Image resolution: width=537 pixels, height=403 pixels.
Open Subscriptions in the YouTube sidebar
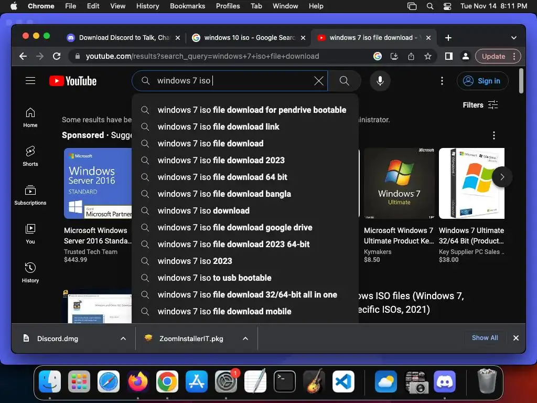30,195
